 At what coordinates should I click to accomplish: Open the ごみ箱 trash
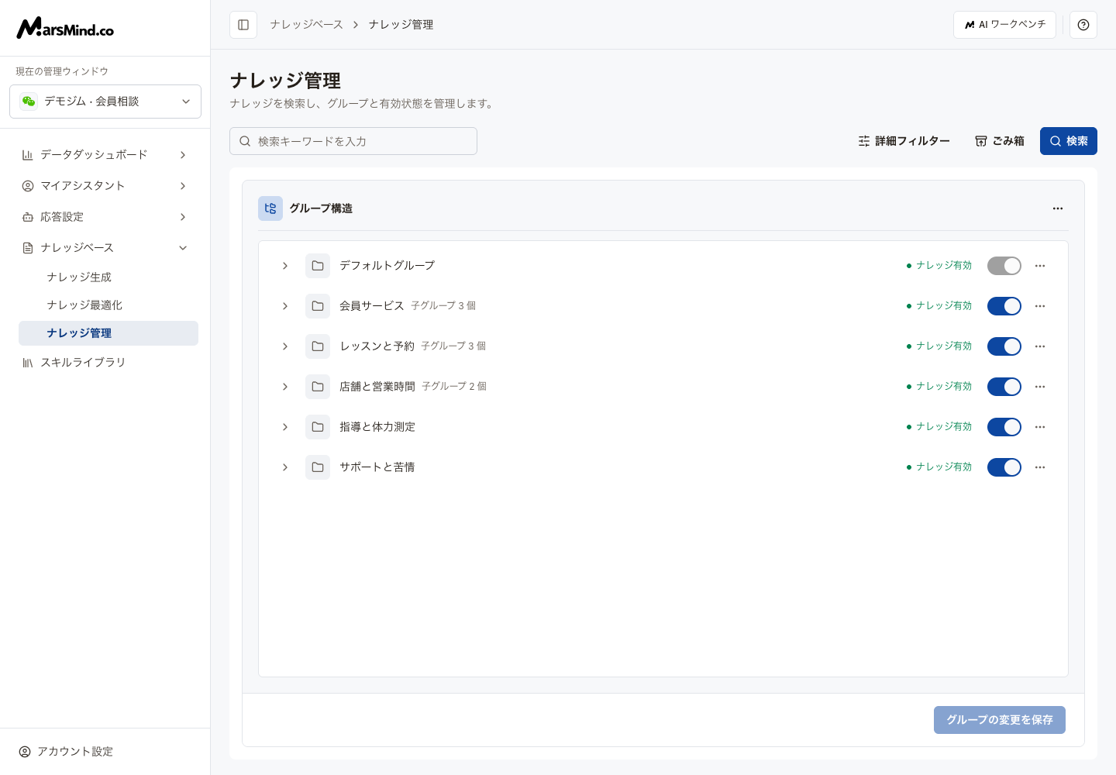[x=1000, y=141]
